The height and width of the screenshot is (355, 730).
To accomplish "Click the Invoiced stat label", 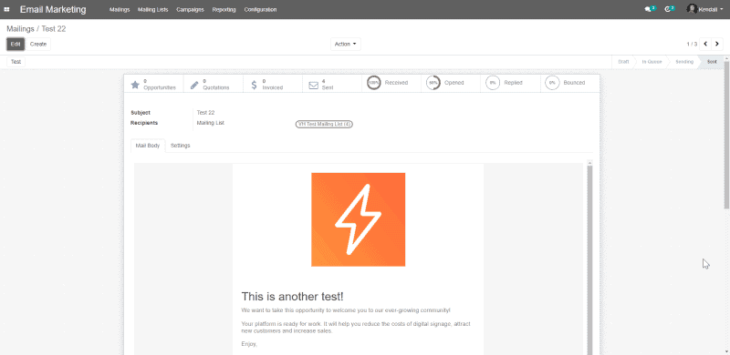I will 272,87.
